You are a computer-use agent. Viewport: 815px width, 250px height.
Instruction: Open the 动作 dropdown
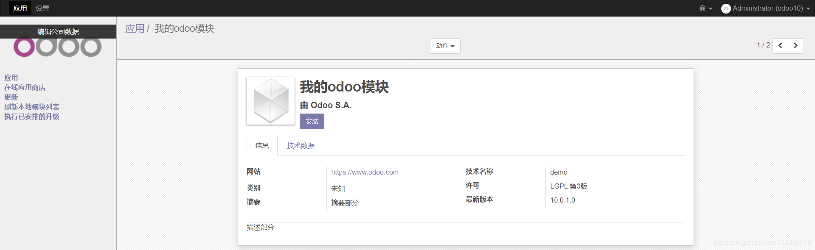pos(445,46)
